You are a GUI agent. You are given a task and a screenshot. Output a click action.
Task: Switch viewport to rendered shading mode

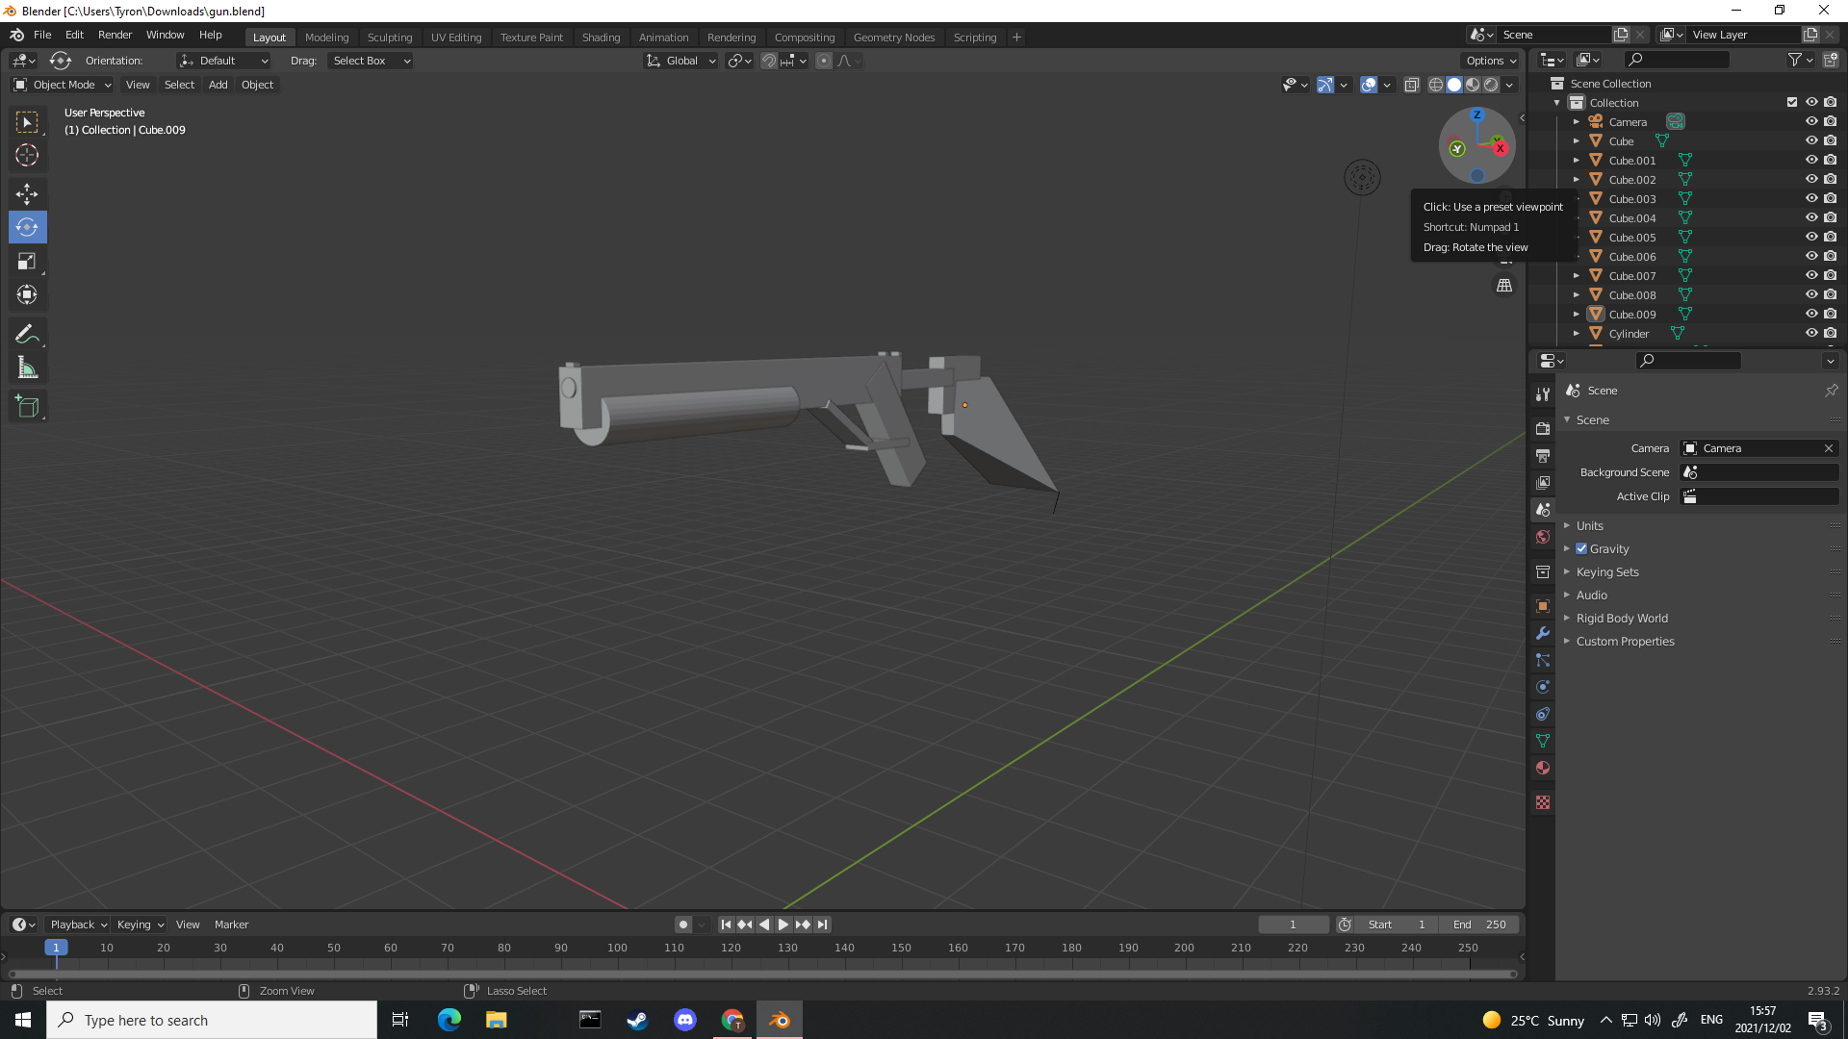point(1491,85)
